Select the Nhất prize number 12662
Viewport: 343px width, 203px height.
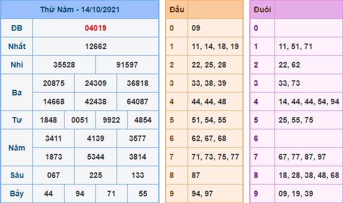[x=95, y=46]
